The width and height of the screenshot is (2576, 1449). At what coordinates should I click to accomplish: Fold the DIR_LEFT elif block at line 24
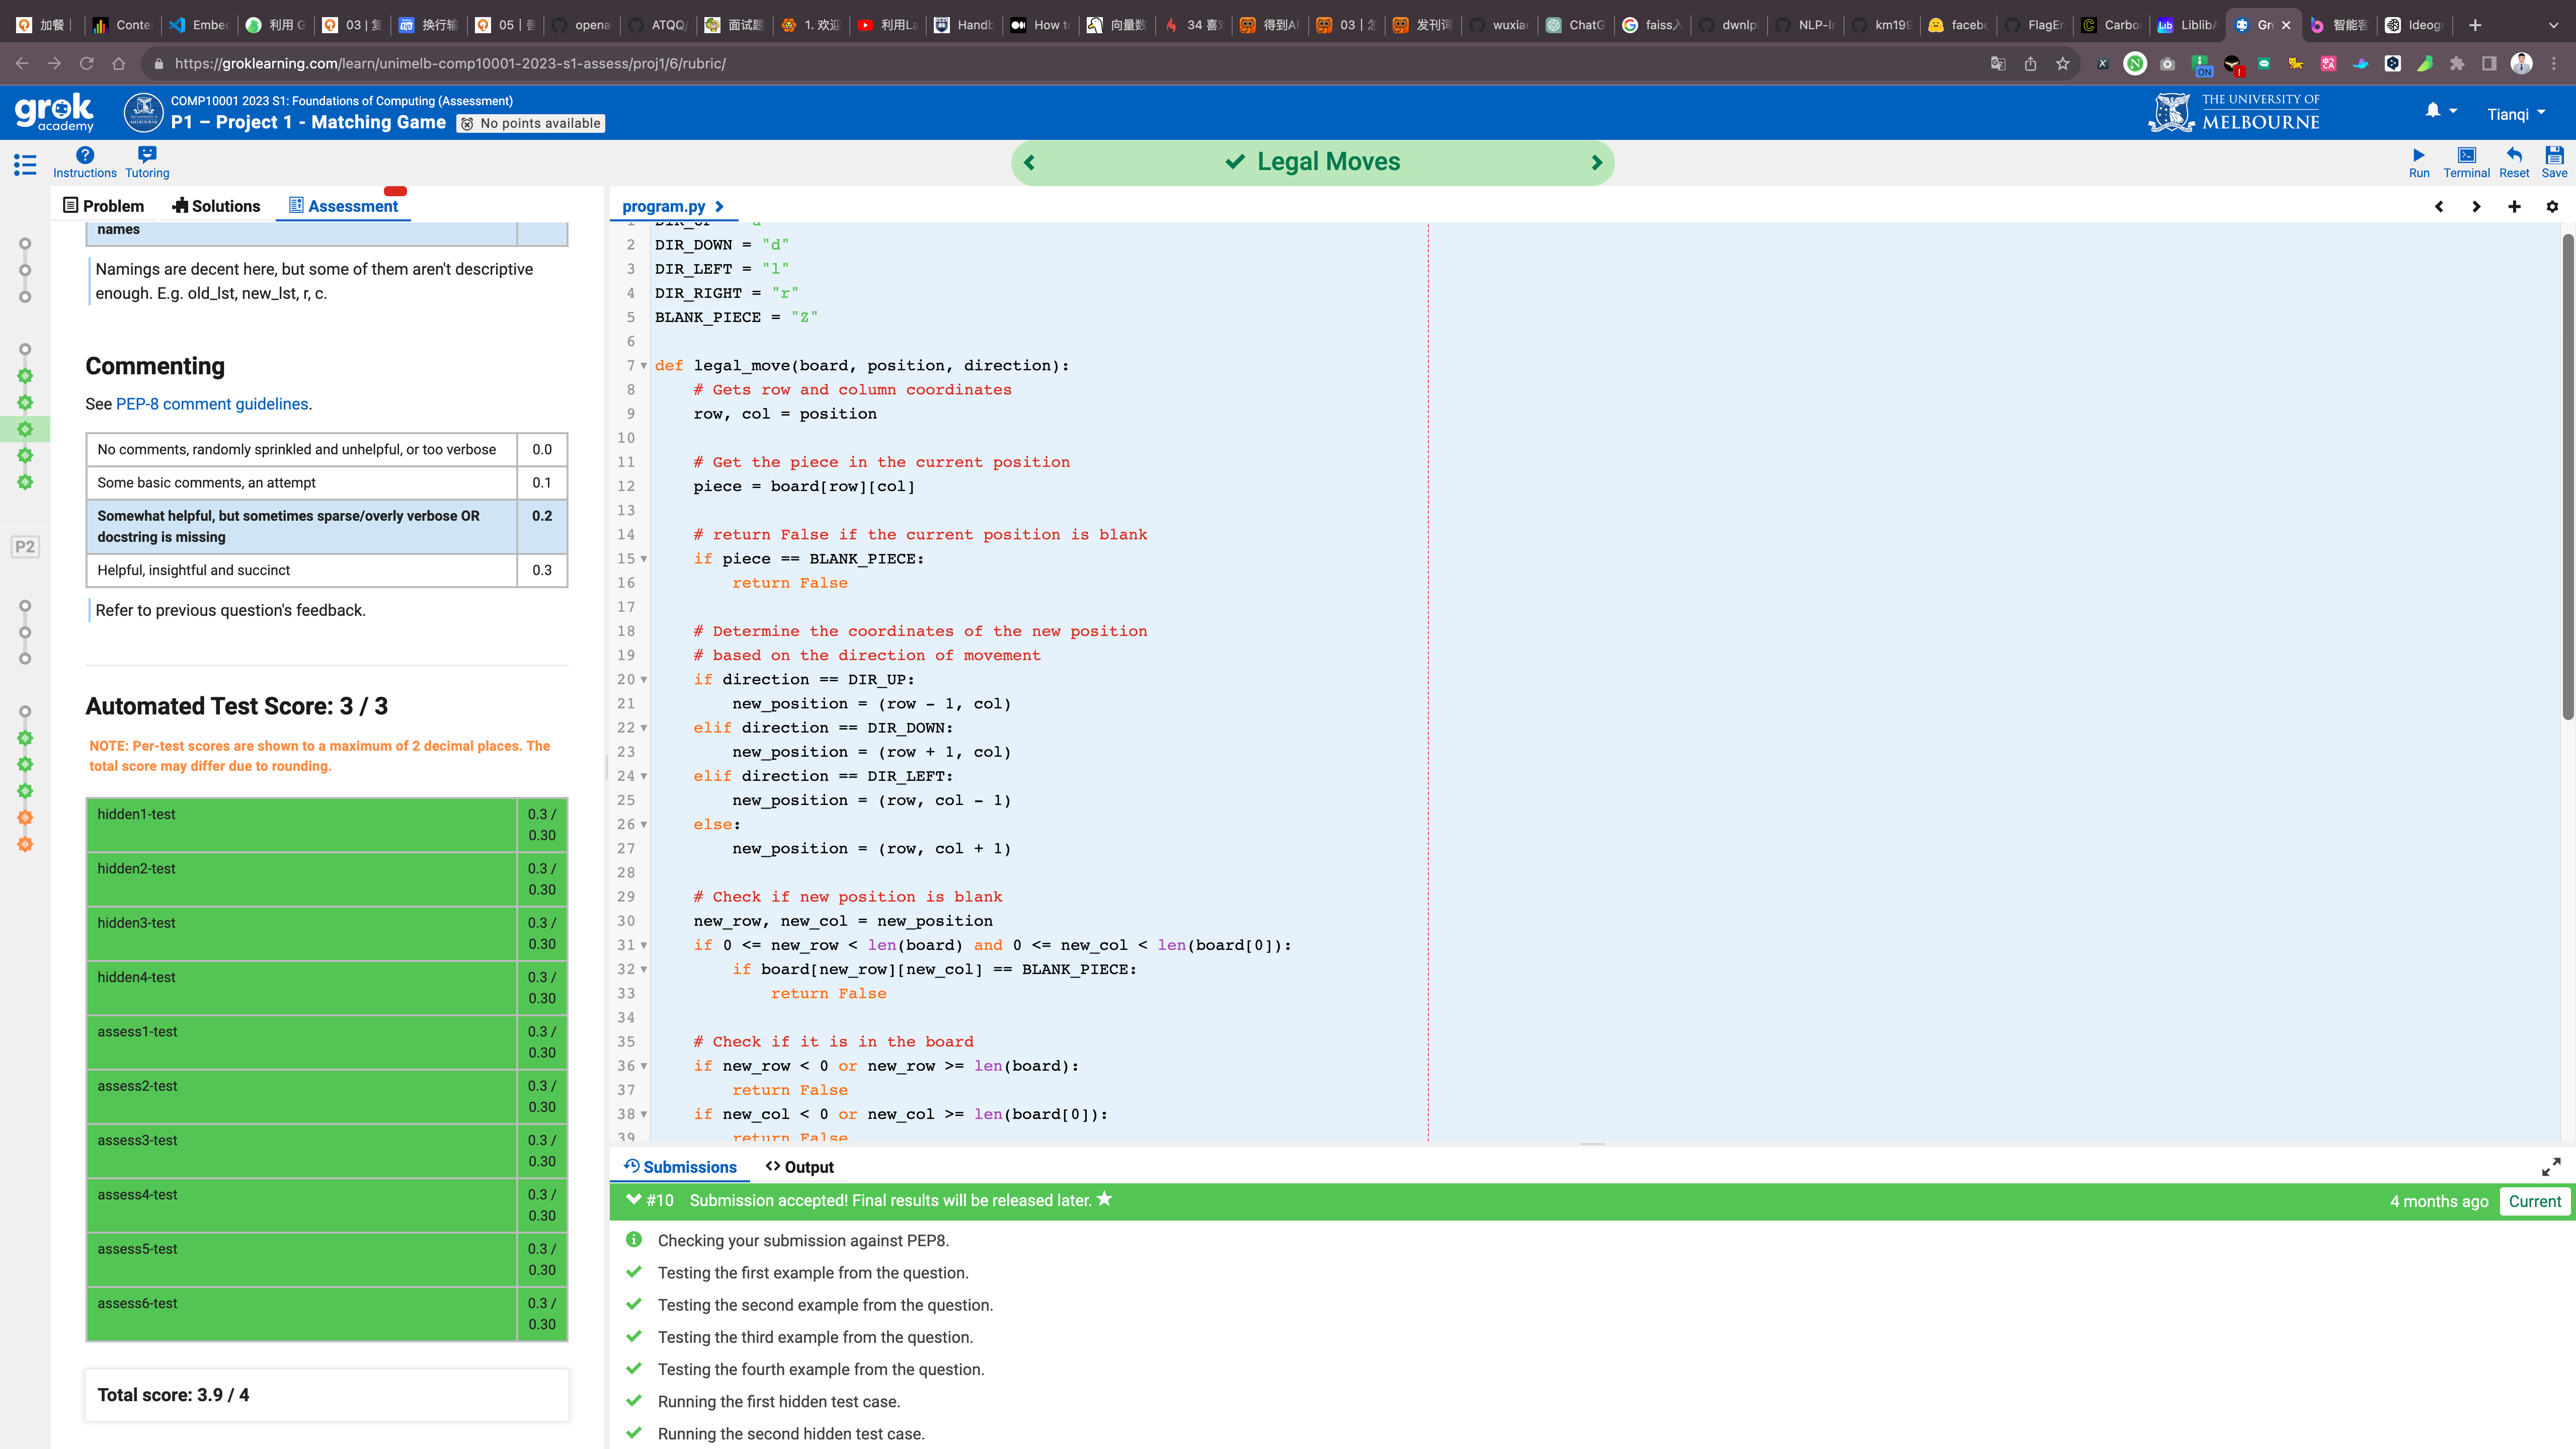pos(643,776)
